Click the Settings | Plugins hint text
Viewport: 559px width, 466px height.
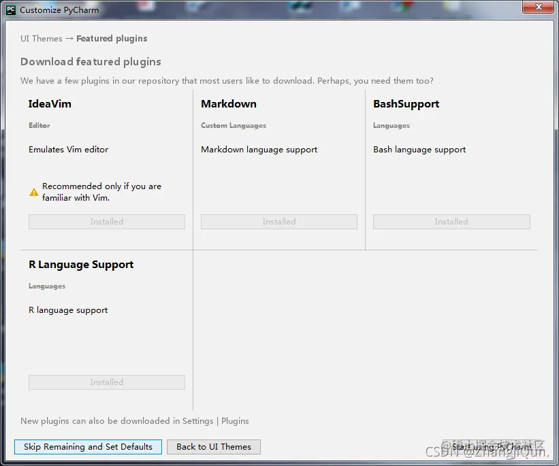coord(135,420)
